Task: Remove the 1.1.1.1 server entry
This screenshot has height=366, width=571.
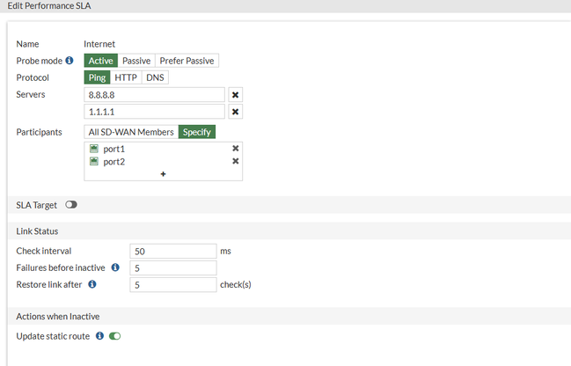Action: coord(235,112)
